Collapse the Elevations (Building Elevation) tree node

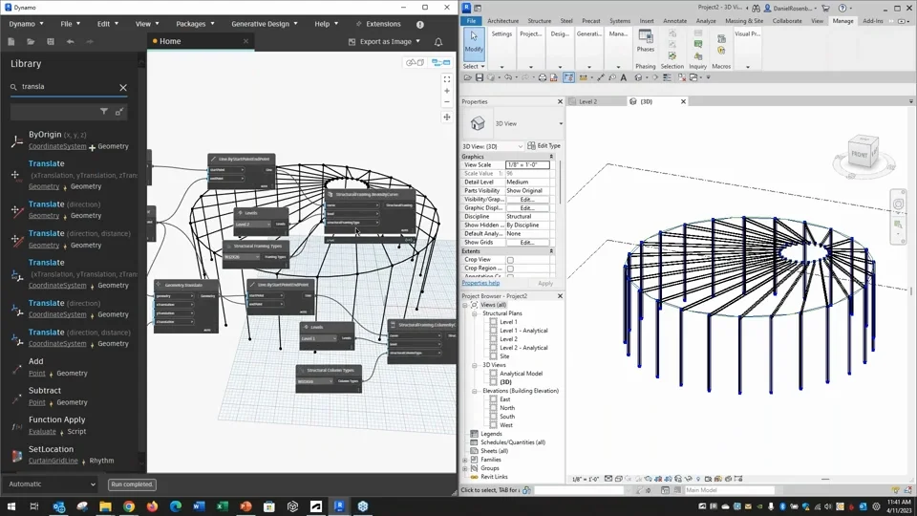475,391
